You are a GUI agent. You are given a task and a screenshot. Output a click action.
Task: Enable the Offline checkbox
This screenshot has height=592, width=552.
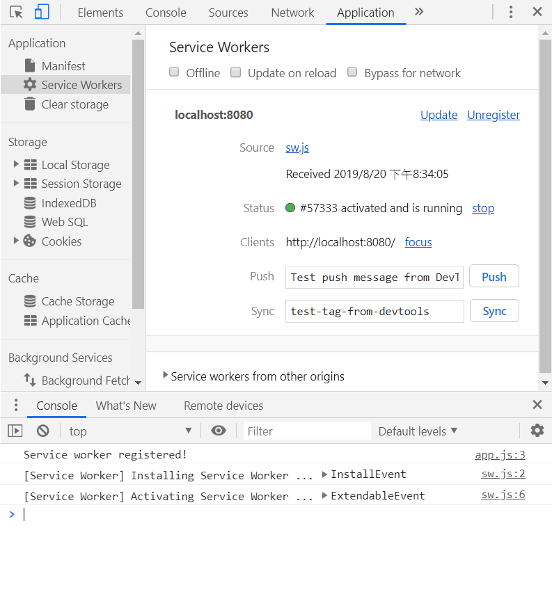(x=174, y=72)
